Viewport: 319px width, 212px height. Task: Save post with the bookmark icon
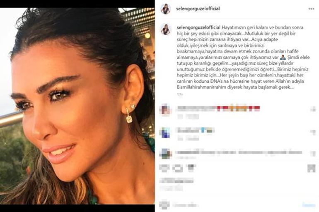[x=311, y=168]
